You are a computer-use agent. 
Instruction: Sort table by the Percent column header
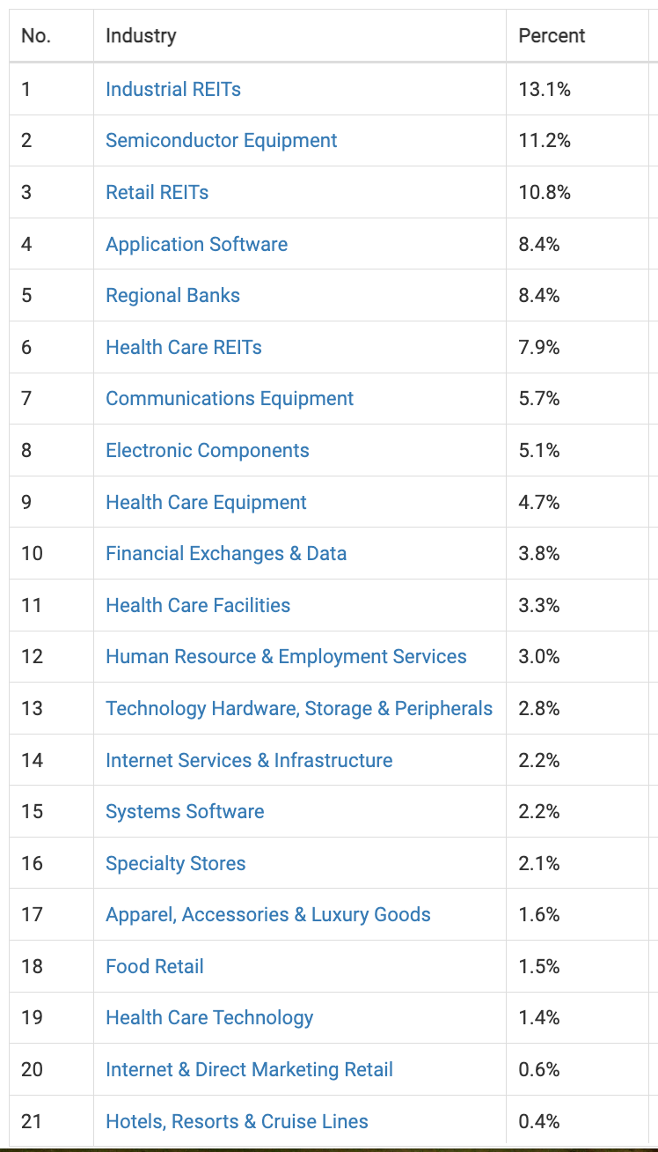point(552,36)
